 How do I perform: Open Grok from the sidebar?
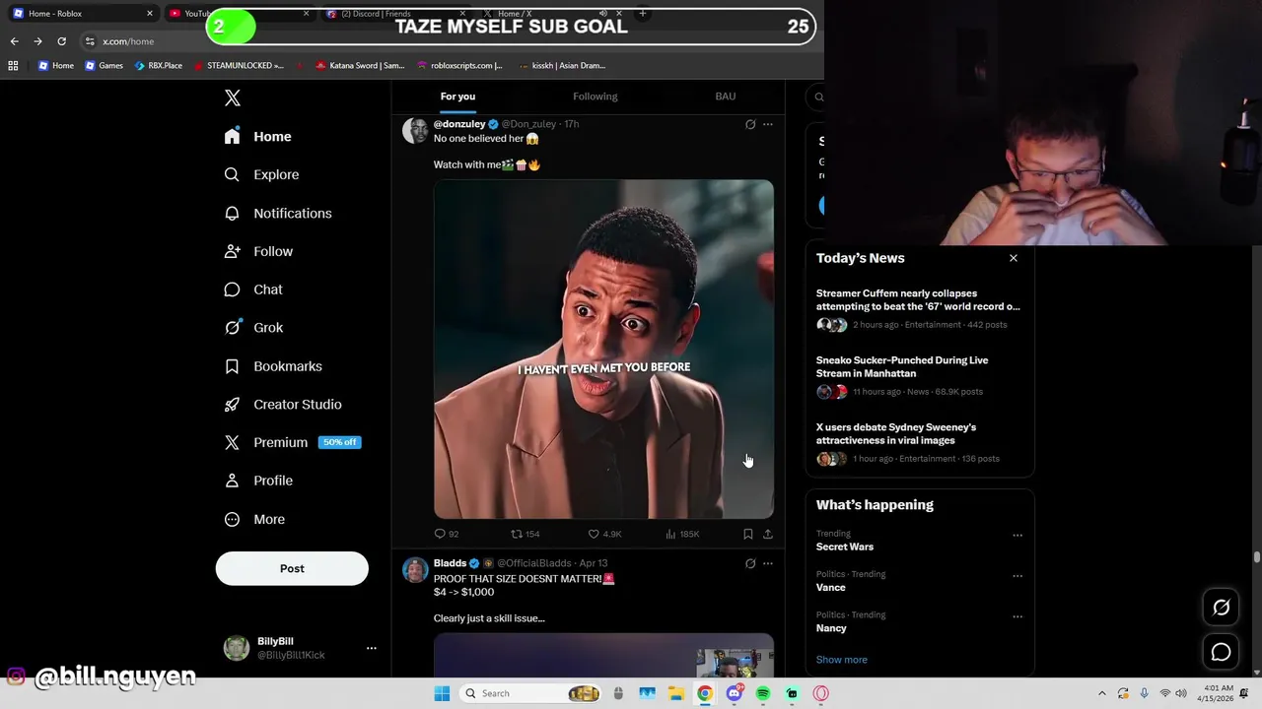[x=253, y=328]
